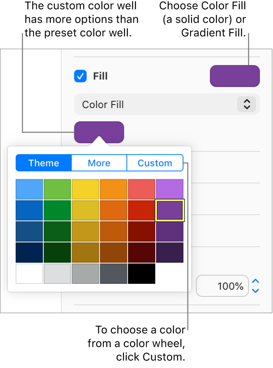This screenshot has height=368, width=273.
Task: Select the light blue theme swatch
Action: [x=29, y=189]
